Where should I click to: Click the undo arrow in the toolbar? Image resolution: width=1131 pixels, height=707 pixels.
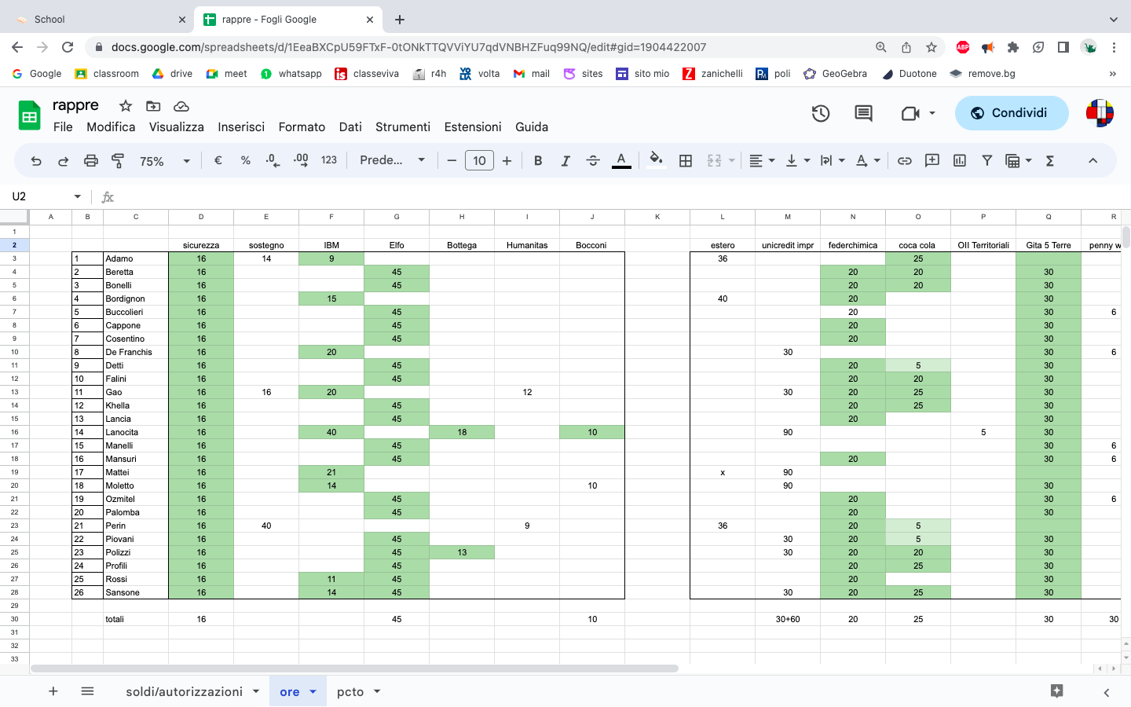tap(36, 161)
